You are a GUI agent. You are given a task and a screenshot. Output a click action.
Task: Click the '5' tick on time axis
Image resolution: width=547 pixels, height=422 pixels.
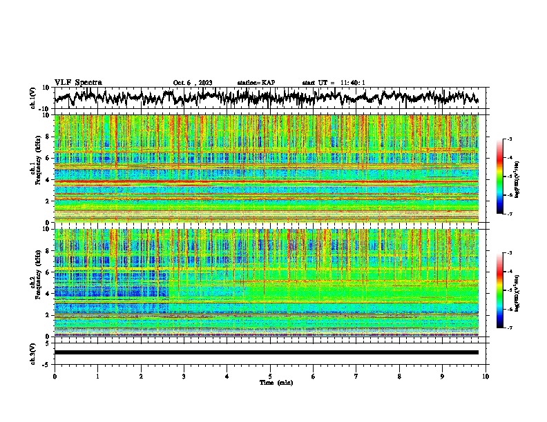tap(270, 376)
